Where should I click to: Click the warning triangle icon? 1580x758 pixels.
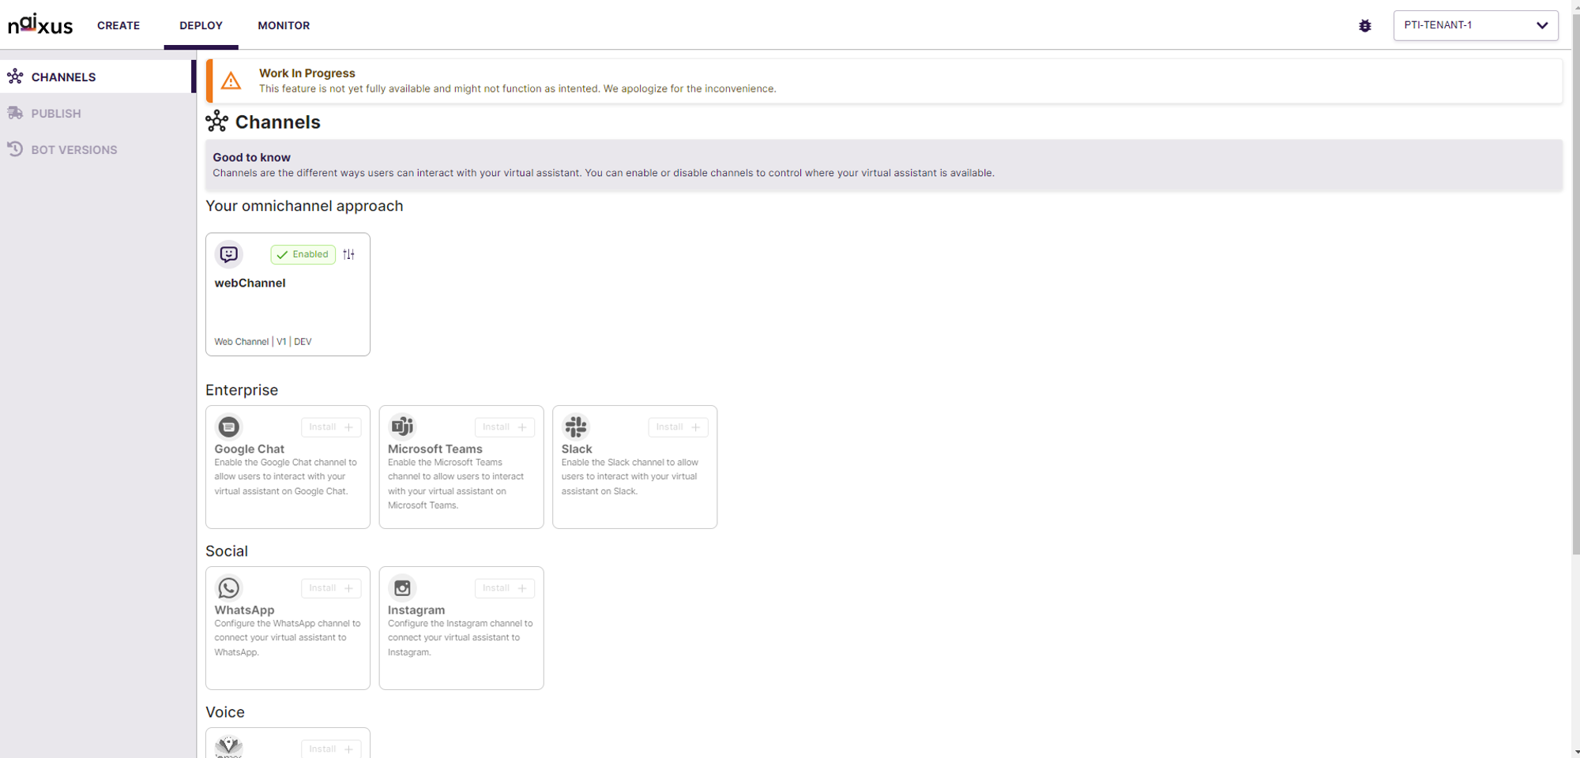tap(231, 81)
